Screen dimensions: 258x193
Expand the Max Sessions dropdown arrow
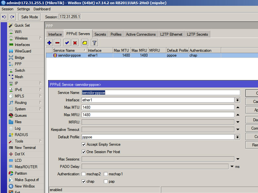click(237, 159)
